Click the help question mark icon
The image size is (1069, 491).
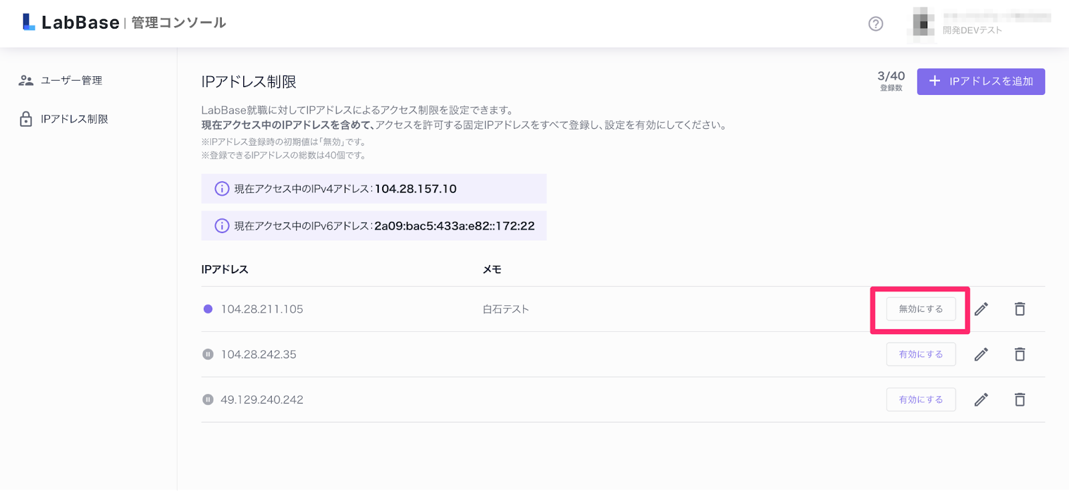point(875,24)
